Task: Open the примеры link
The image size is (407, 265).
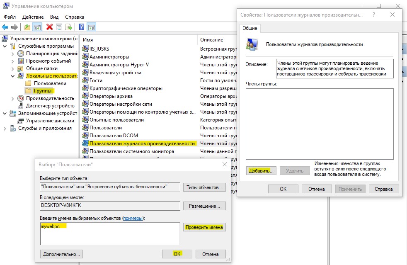Action: [133, 218]
